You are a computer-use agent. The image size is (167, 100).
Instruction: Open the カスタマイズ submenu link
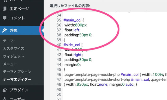(14, 48)
